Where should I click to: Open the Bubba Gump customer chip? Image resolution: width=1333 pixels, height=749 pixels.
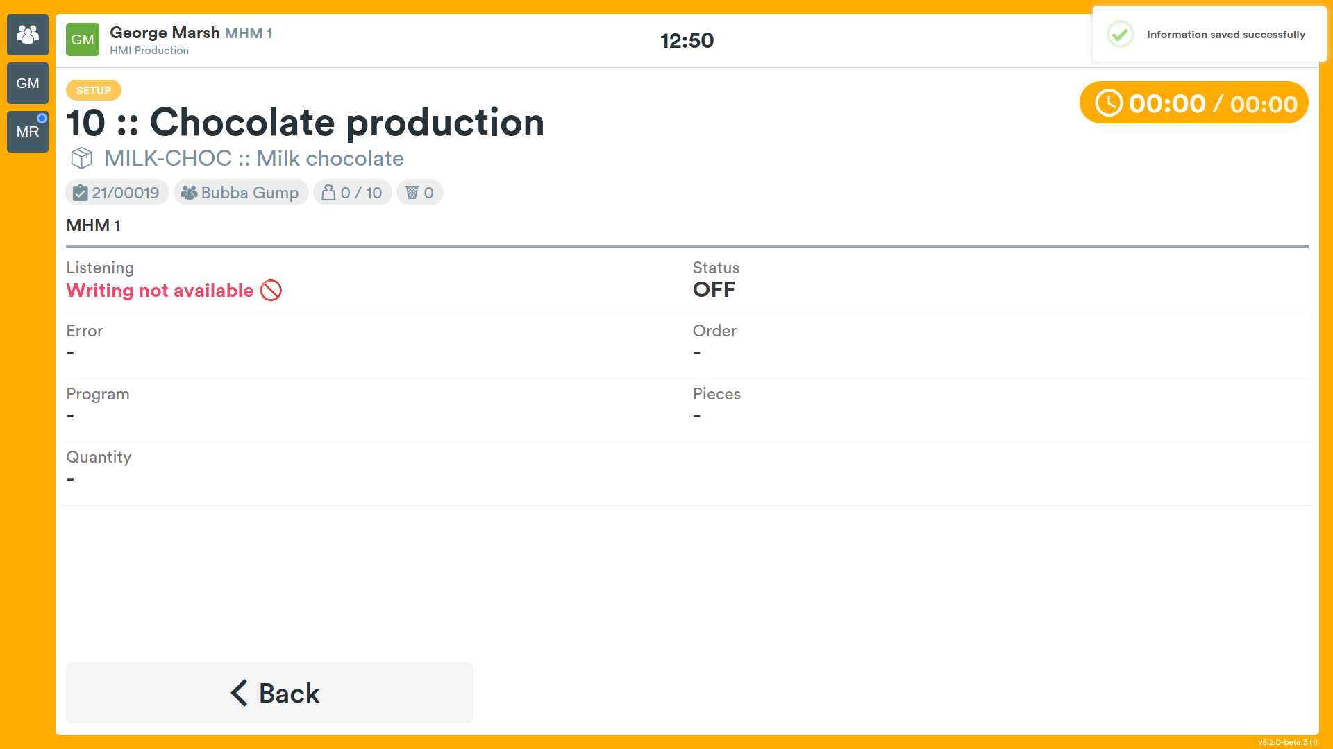click(x=241, y=193)
